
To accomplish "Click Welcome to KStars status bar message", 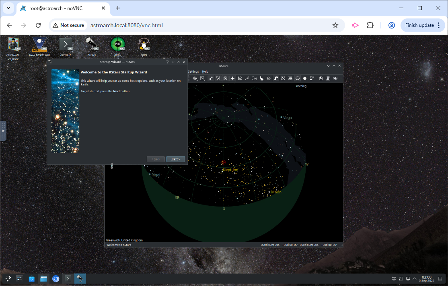I will 119,245.
